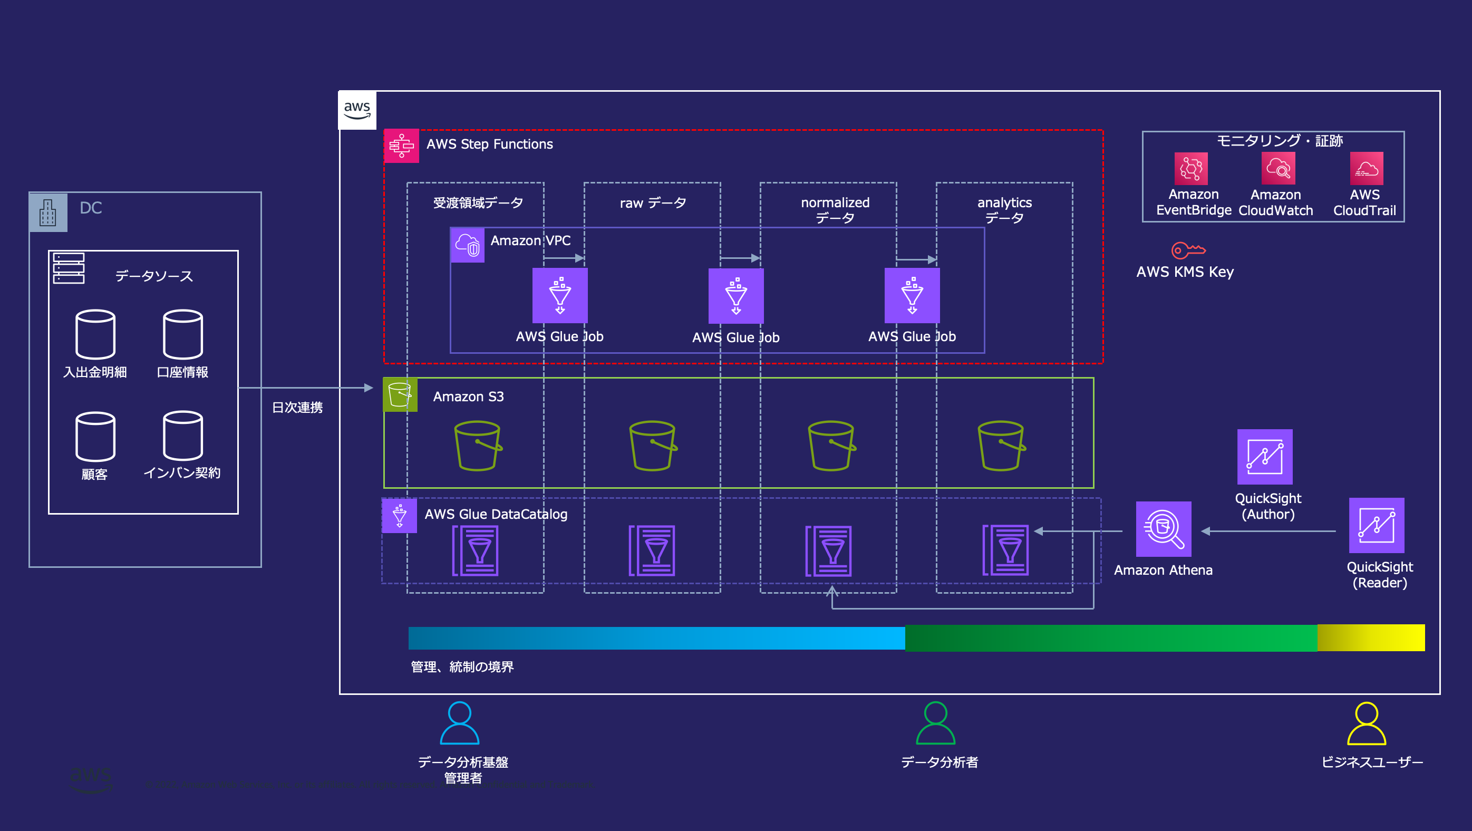This screenshot has width=1472, height=831.
Task: Click the データ分析基盤管理者 user icon
Action: coord(460,723)
